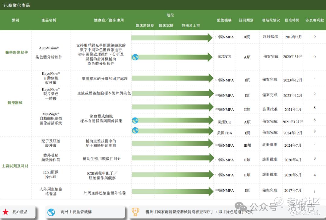Select the 主要試劑及耗材 category label

(15, 166)
